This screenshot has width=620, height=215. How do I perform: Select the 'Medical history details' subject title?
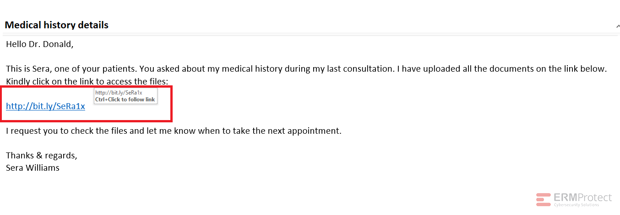coord(56,25)
